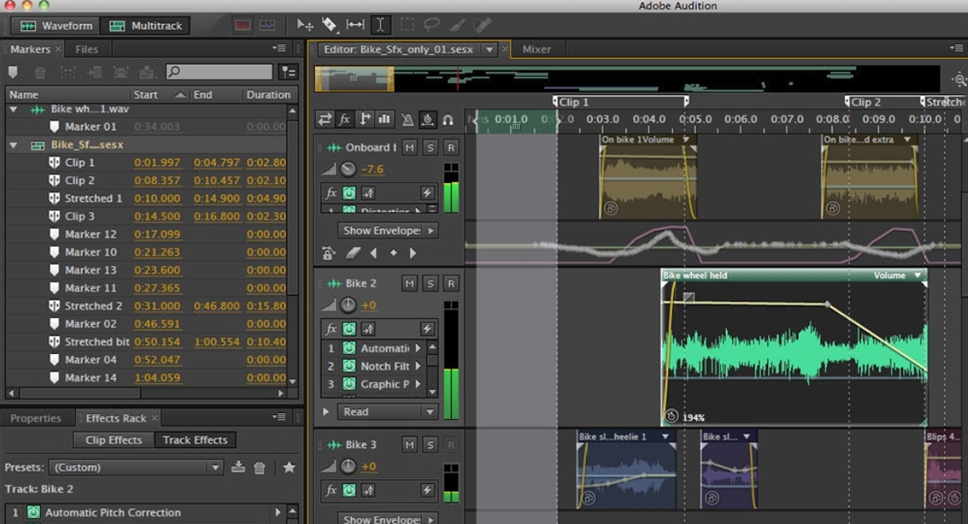Toggle Notch Filter effect power

coord(349,366)
